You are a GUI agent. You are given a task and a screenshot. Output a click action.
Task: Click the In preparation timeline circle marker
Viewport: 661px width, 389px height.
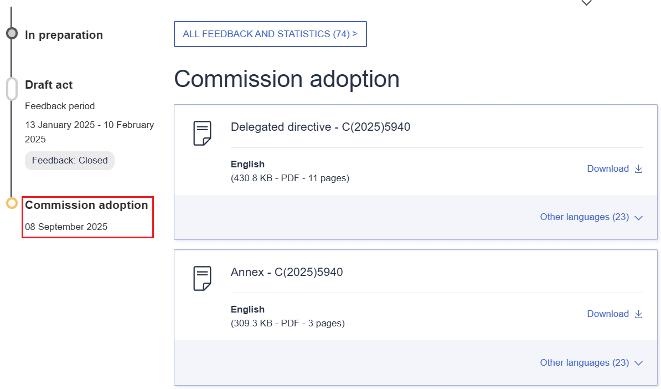click(x=12, y=34)
